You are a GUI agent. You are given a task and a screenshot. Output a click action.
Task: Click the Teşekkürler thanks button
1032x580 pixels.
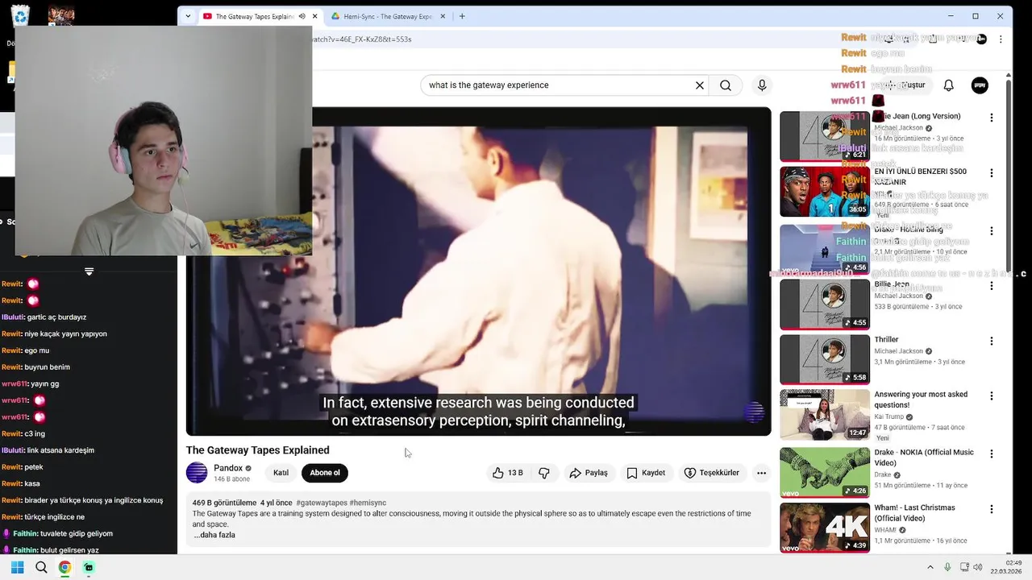712,473
